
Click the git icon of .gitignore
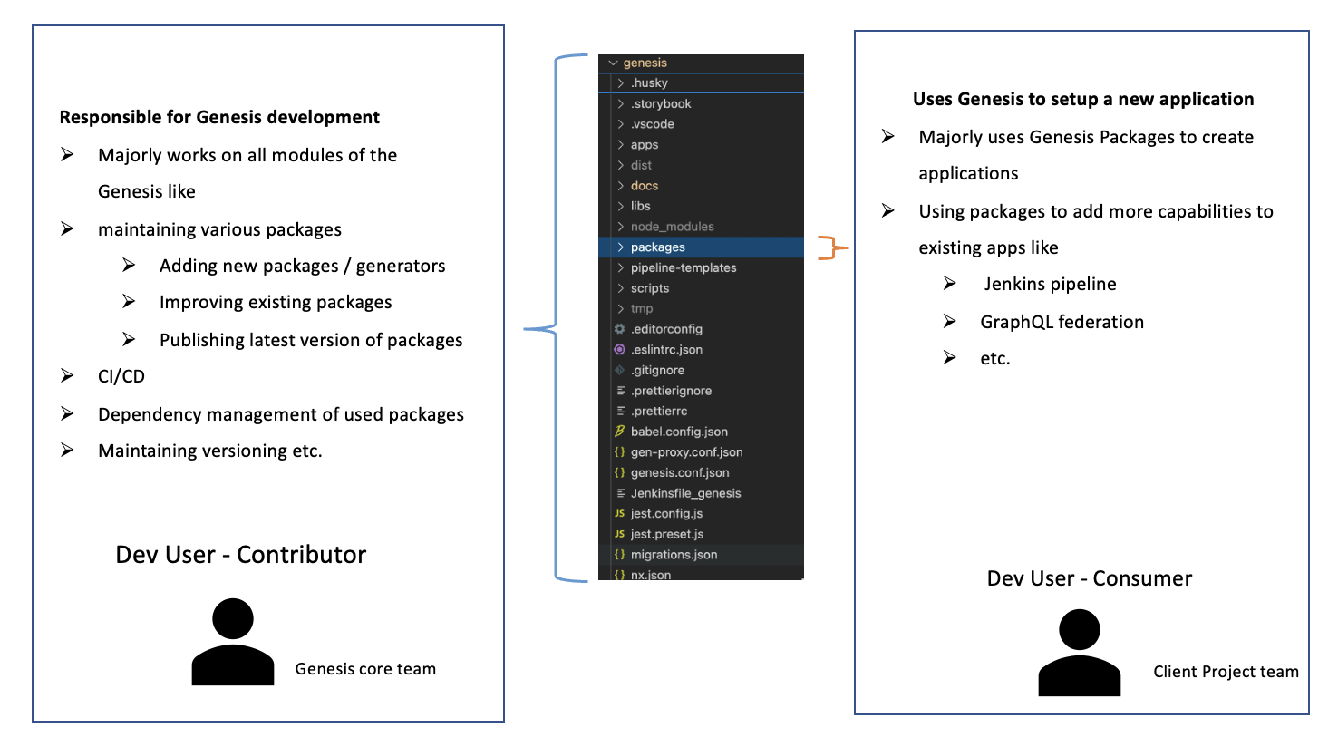click(x=620, y=370)
